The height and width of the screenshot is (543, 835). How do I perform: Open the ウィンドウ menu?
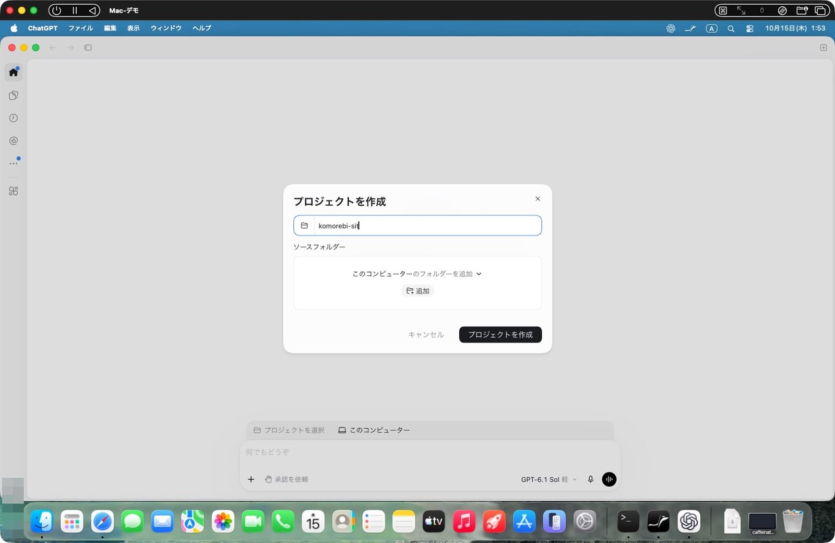pyautogui.click(x=166, y=28)
